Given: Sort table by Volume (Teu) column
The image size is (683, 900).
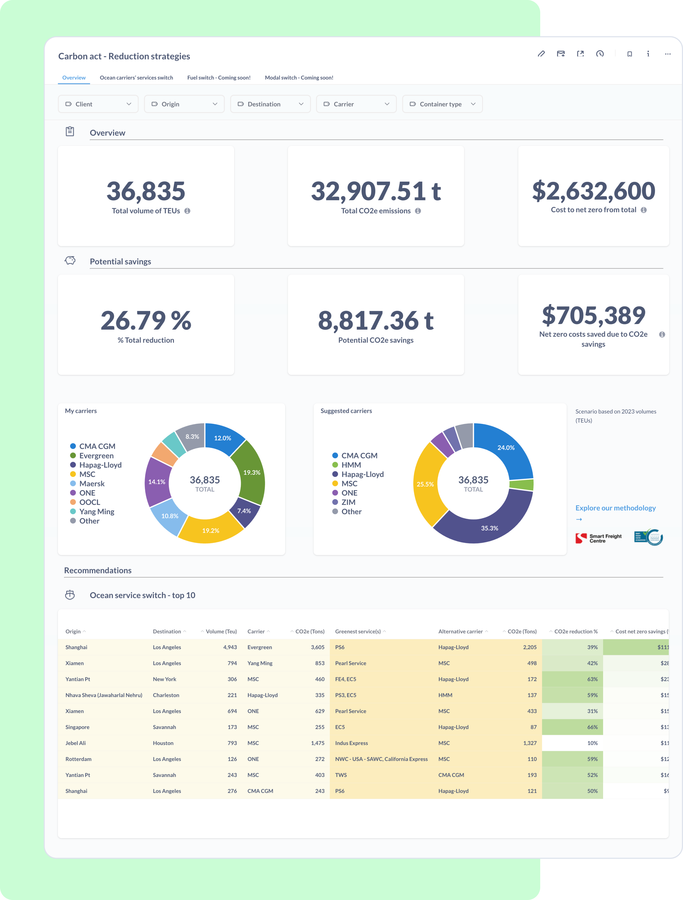Looking at the screenshot, I should (219, 632).
